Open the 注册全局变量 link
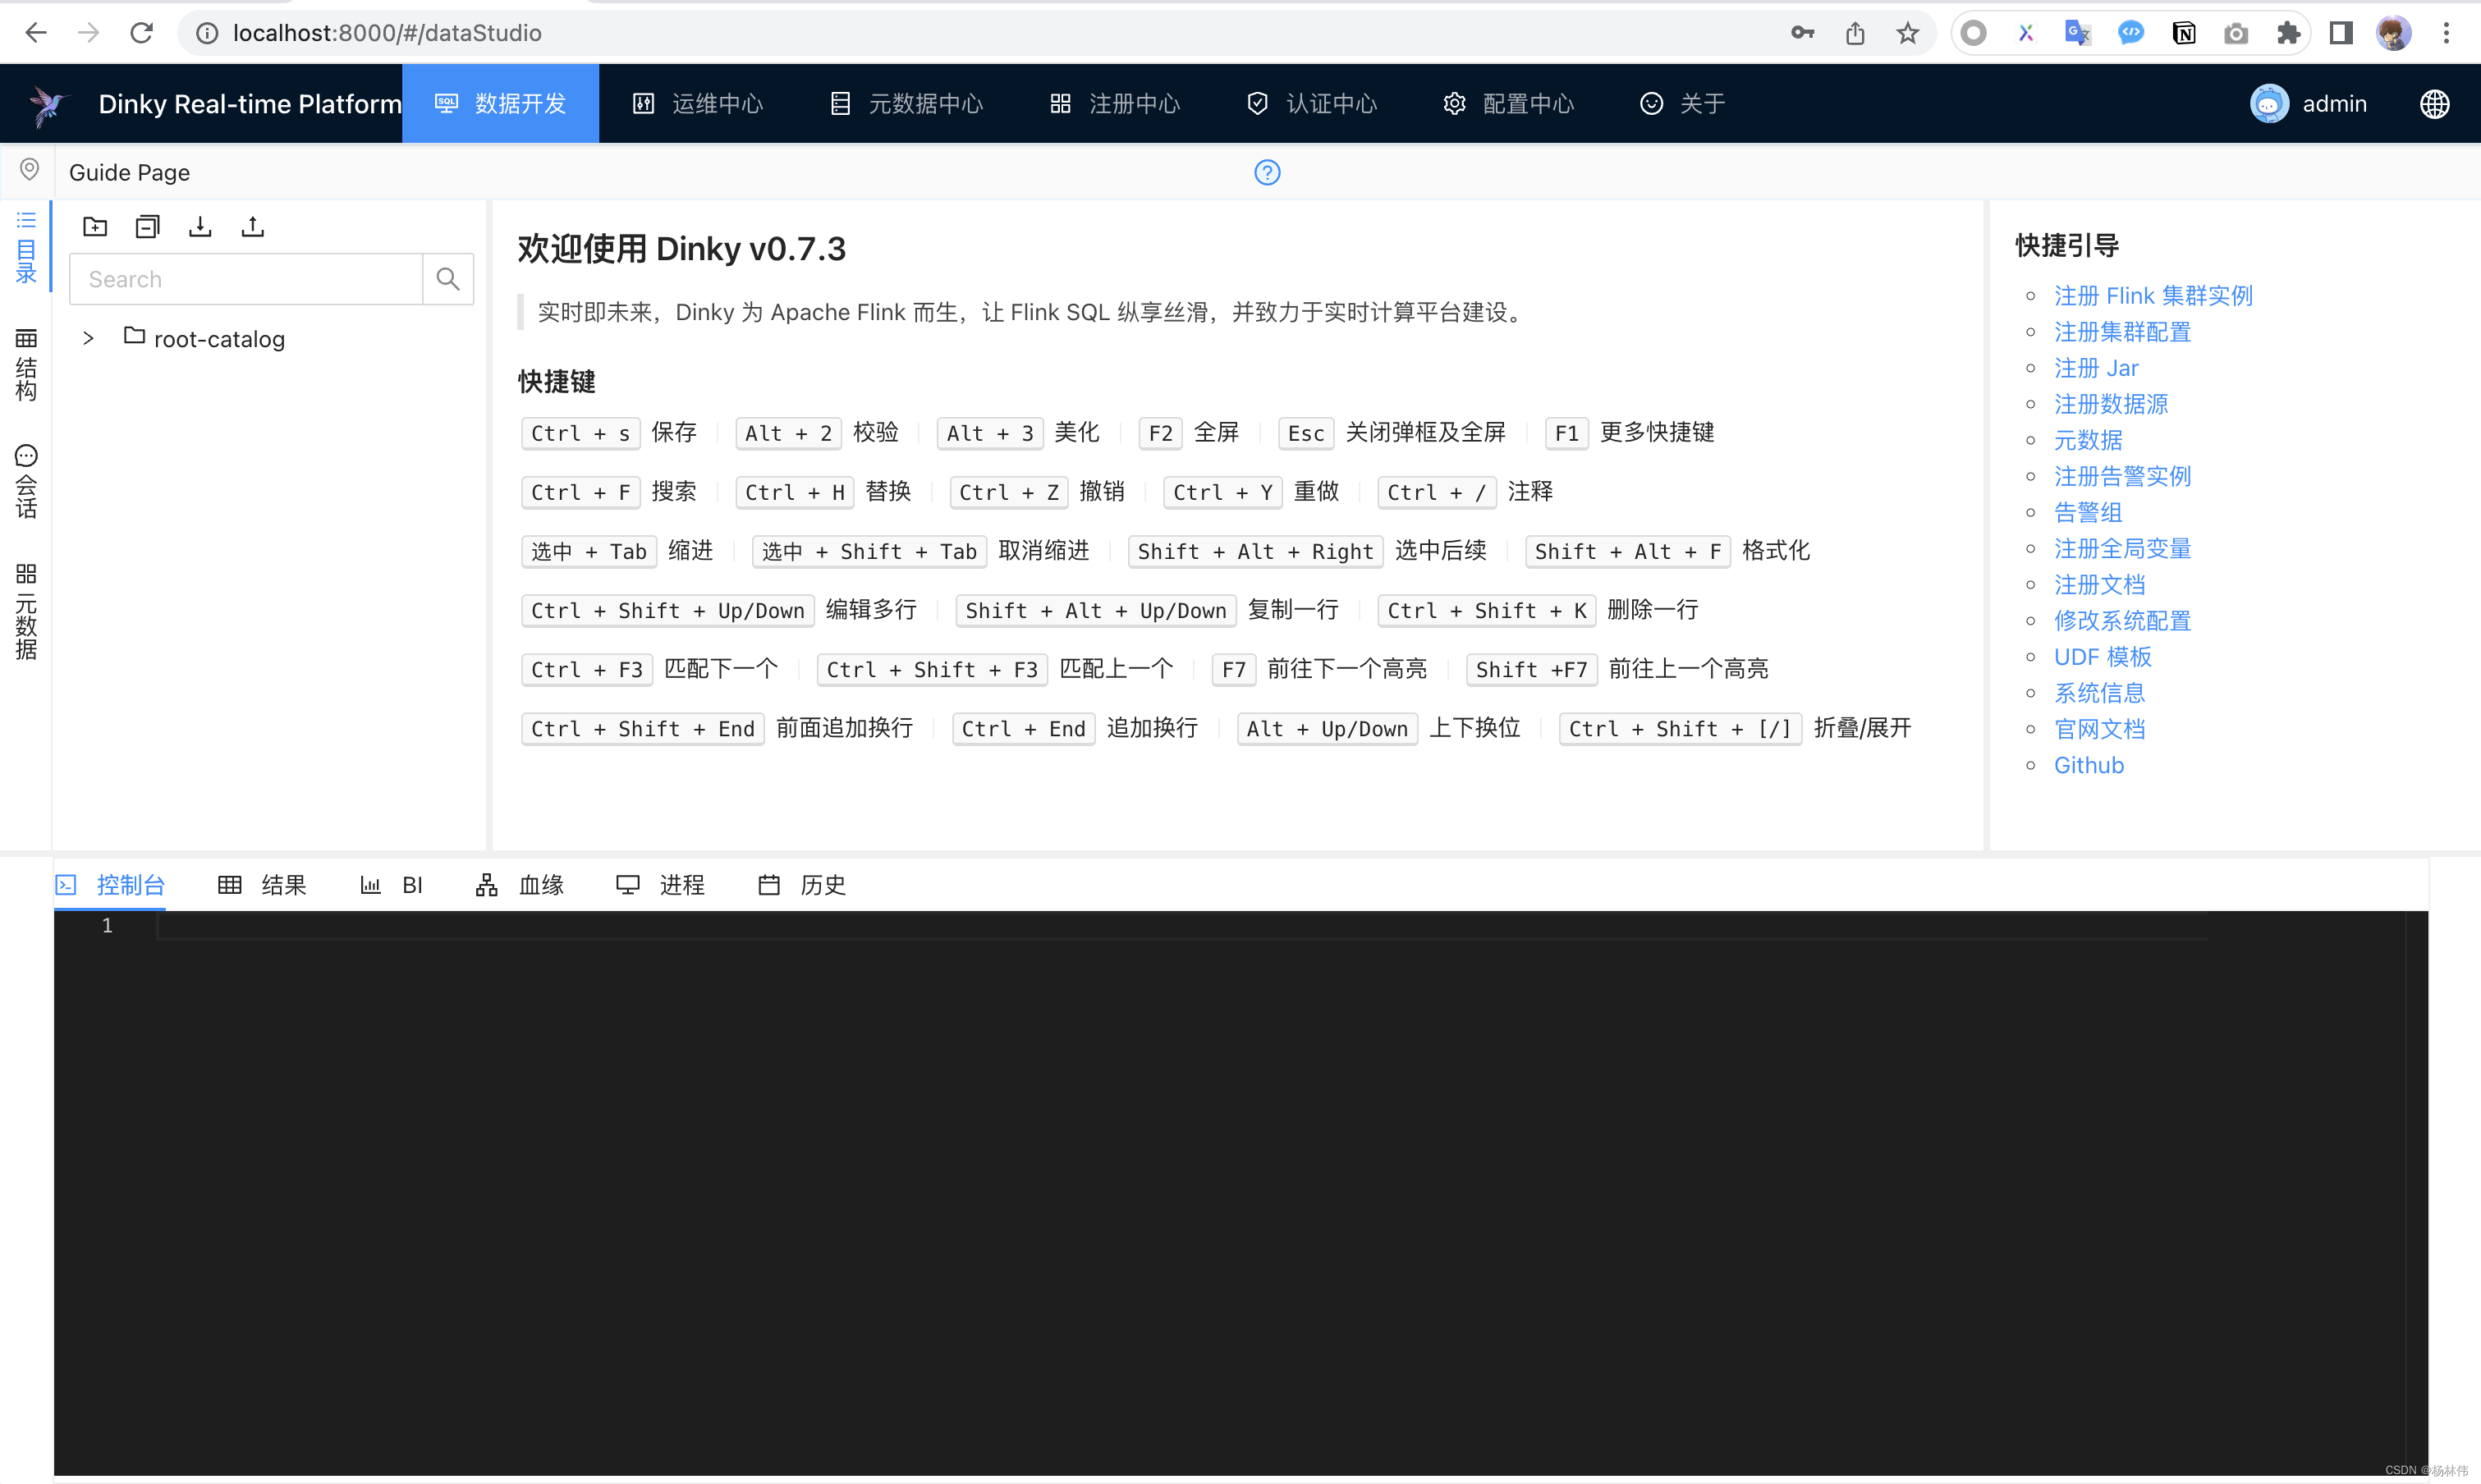This screenshot has height=1484, width=2481. pyautogui.click(x=2122, y=548)
